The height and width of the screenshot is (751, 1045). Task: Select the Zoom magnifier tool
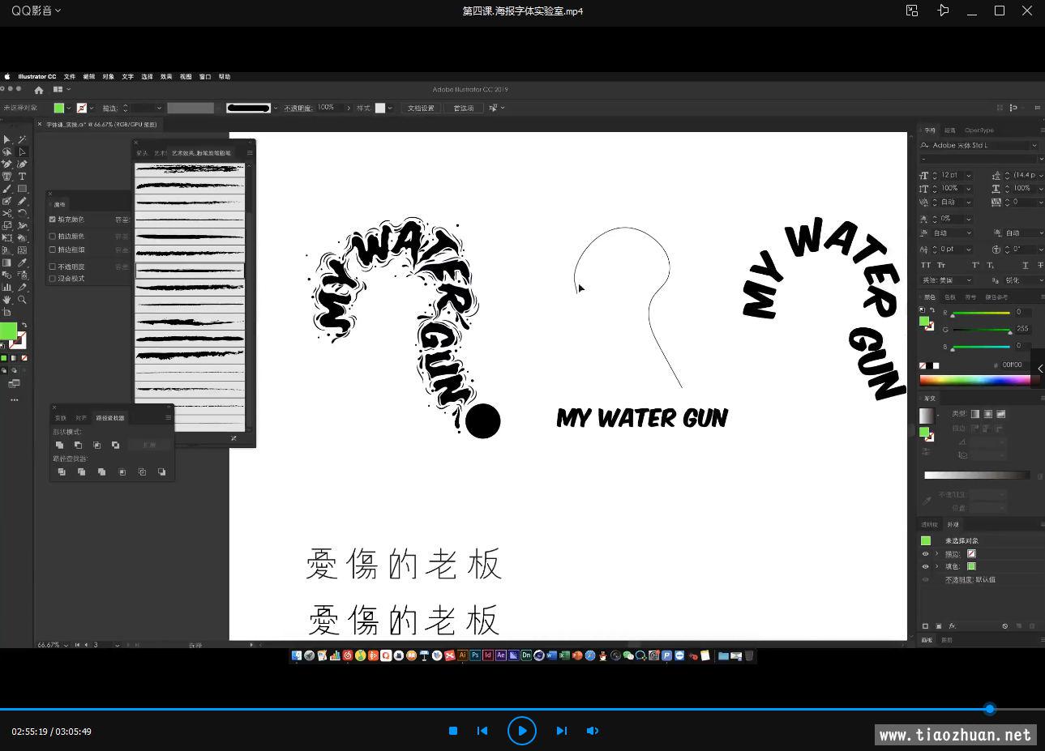point(22,300)
